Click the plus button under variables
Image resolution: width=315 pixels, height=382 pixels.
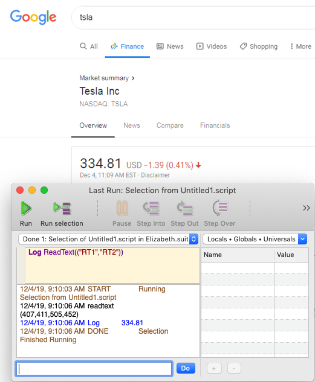click(214, 368)
